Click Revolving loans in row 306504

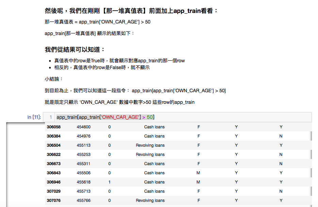pyautogui.click(x=150, y=145)
